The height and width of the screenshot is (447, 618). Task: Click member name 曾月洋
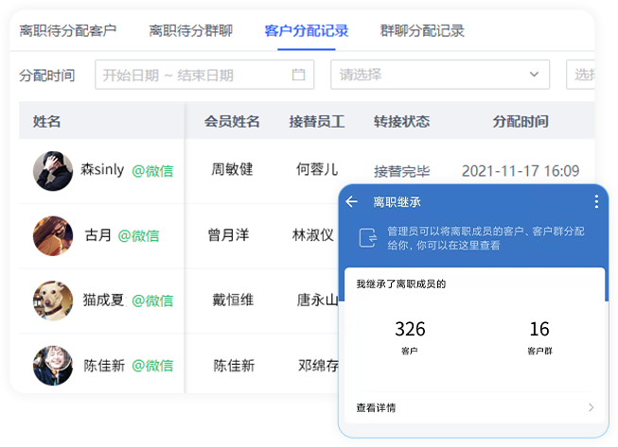pos(228,235)
